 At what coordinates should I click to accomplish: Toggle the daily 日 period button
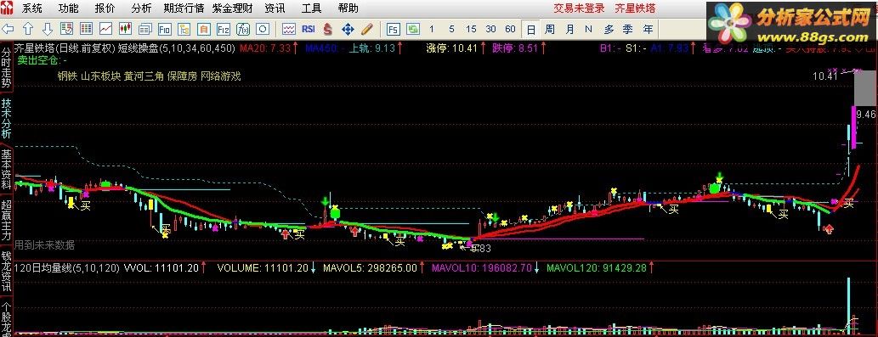(x=530, y=29)
